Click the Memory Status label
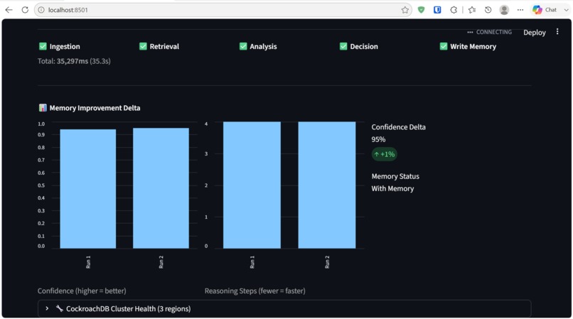 tap(395, 176)
